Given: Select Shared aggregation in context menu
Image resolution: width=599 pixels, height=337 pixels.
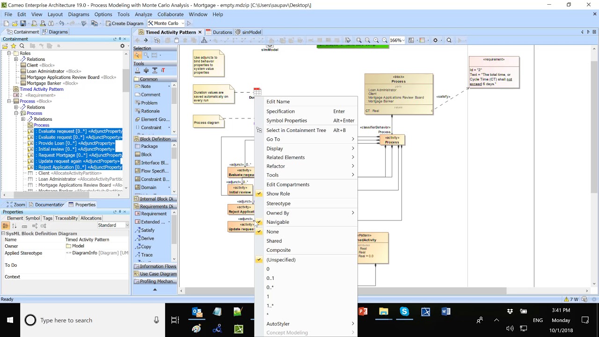Looking at the screenshot, I should (x=306, y=241).
